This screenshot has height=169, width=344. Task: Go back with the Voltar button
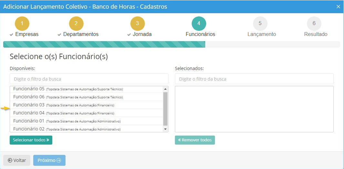click(17, 160)
